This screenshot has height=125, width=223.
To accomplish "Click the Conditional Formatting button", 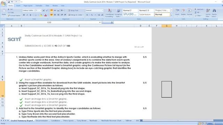I will (109, 13).
